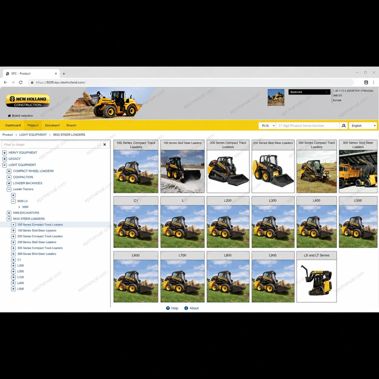Expand the LEGACY tree node
Viewport: 379px width, 379px height.
(x=5, y=159)
